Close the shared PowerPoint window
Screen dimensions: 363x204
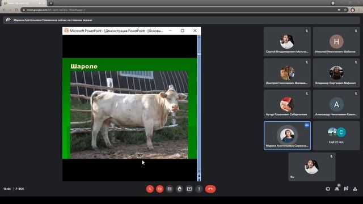click(x=195, y=31)
